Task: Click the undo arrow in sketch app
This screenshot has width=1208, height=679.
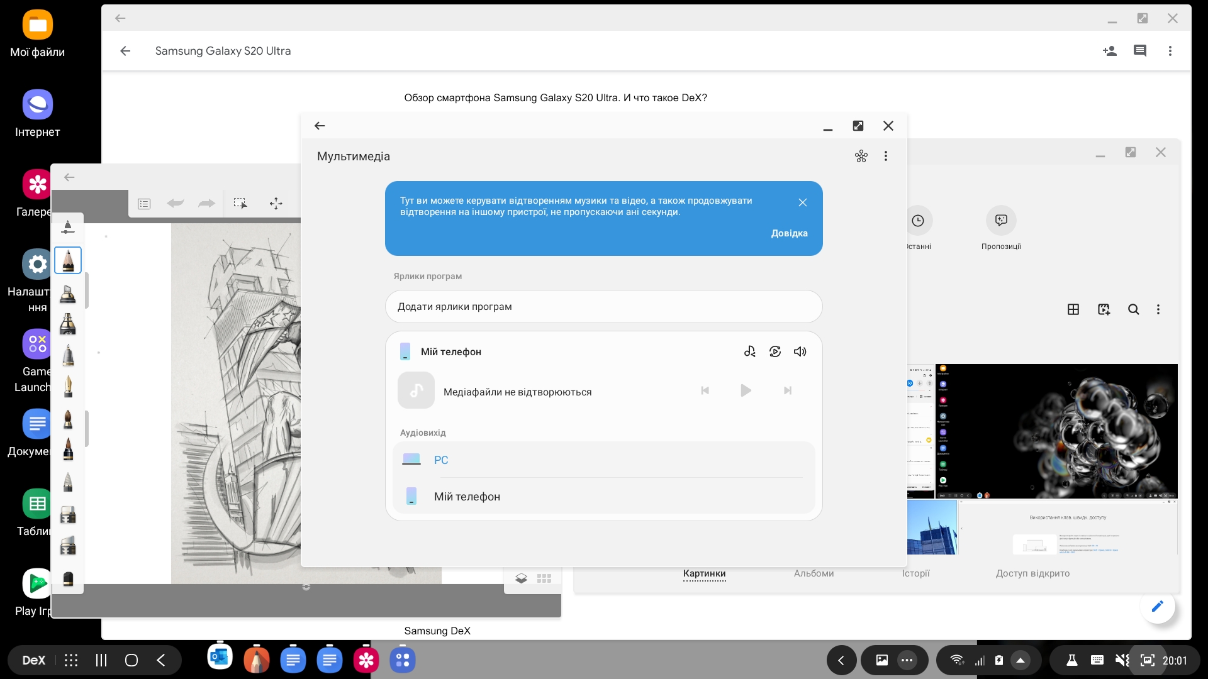Action: (176, 203)
